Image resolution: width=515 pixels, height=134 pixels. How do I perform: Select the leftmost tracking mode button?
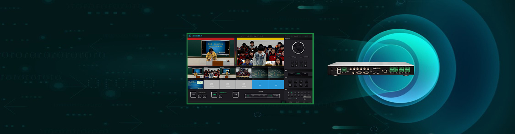tap(292, 74)
